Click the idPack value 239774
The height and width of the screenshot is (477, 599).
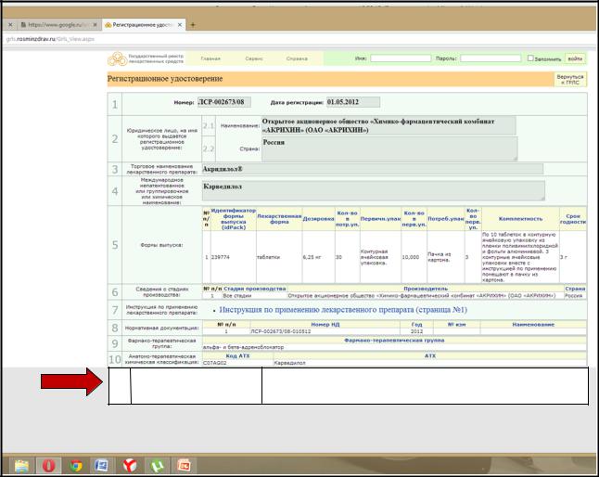(221, 257)
